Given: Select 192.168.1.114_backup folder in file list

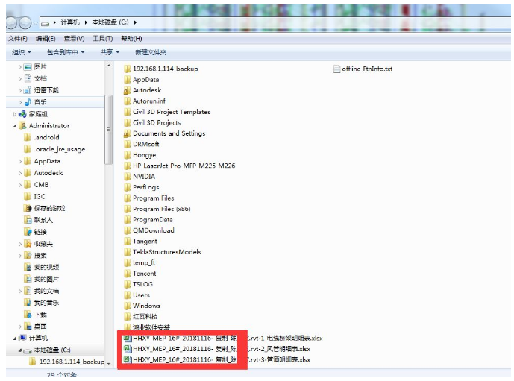Looking at the screenshot, I should [161, 69].
